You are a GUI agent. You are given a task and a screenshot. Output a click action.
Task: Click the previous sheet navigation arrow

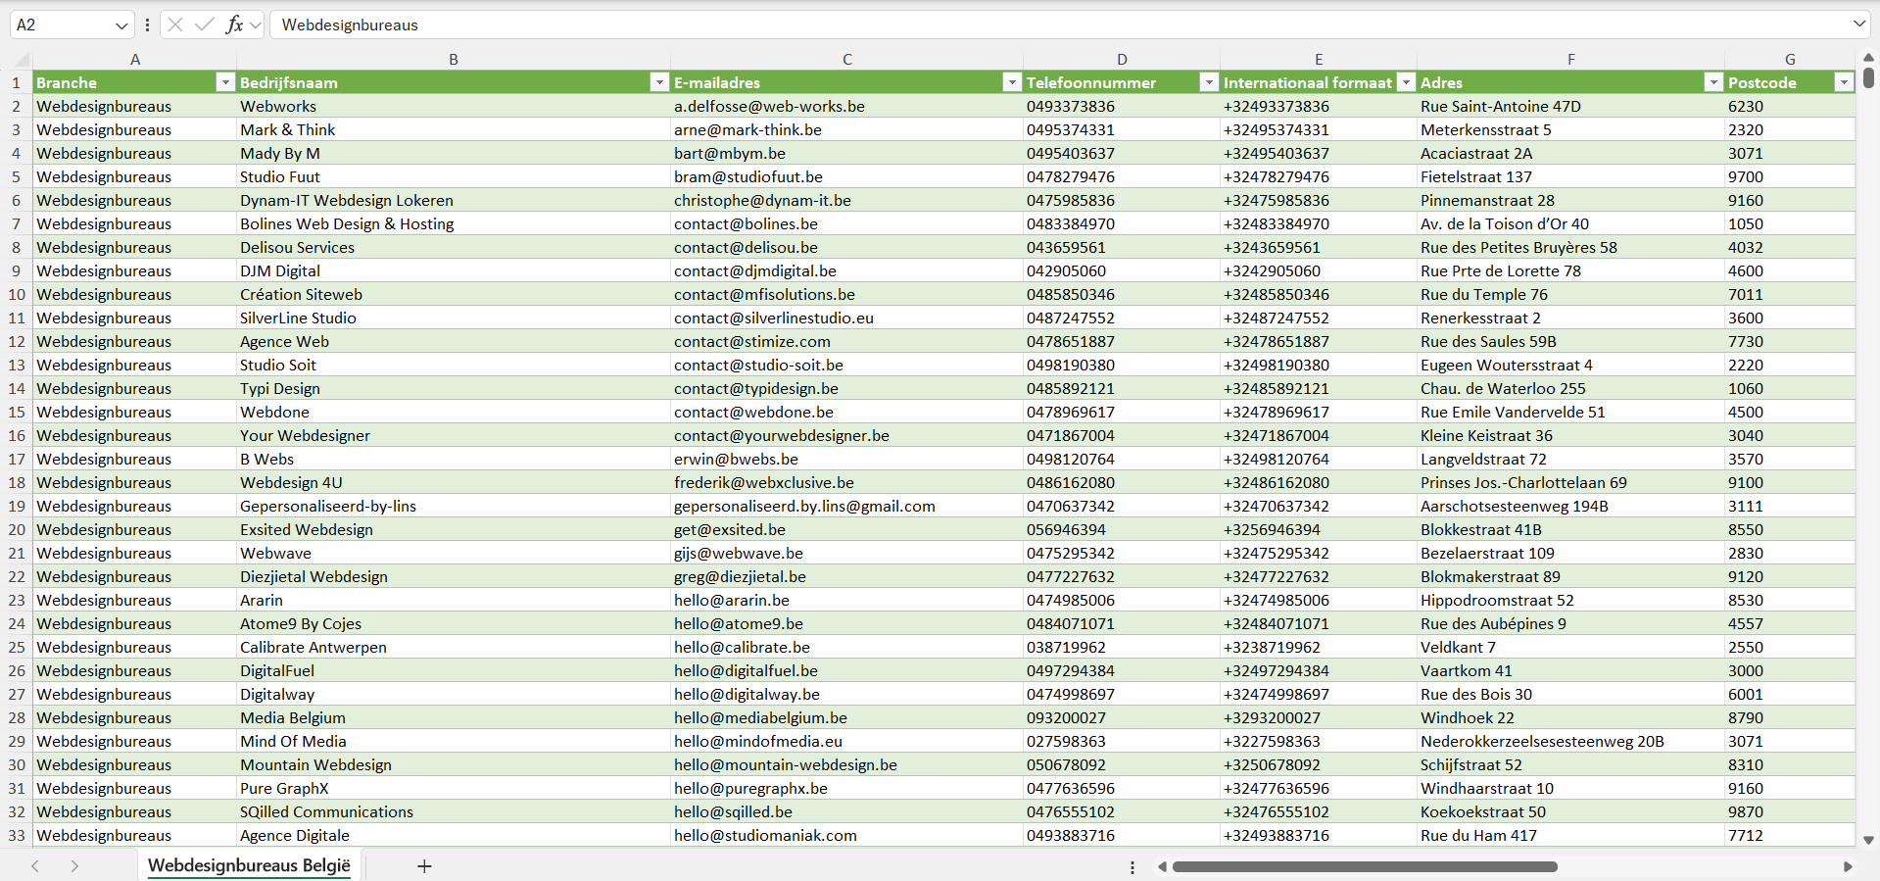[35, 866]
